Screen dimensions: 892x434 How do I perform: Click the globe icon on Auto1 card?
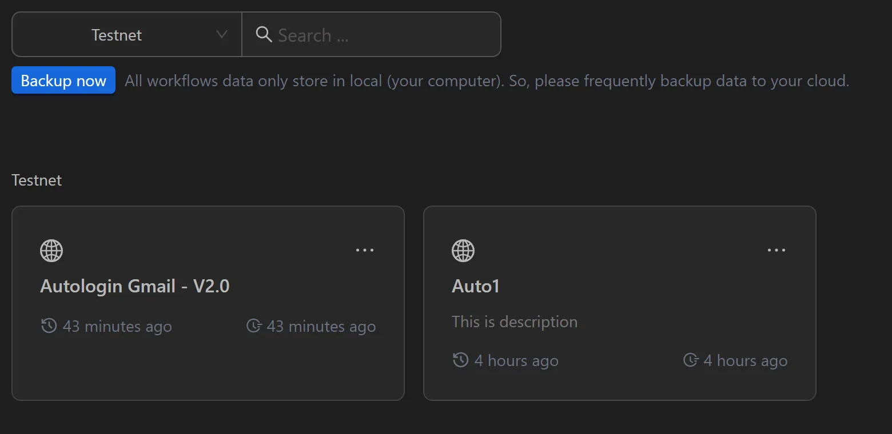(463, 250)
